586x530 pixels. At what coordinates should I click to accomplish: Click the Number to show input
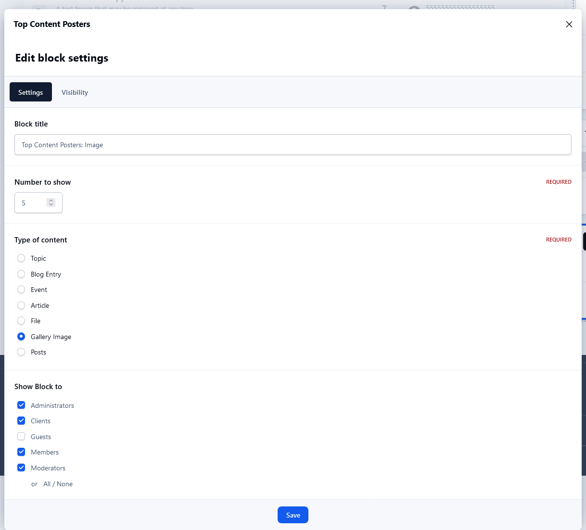pyautogui.click(x=32, y=203)
